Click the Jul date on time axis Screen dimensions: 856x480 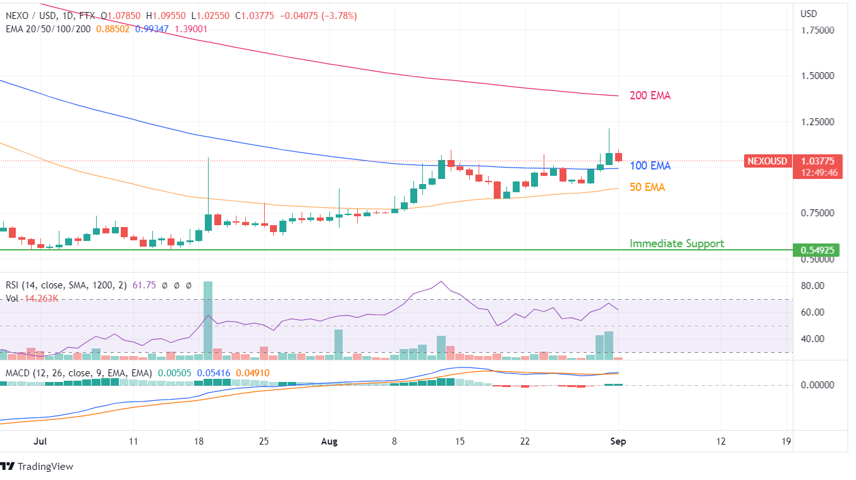coord(41,441)
